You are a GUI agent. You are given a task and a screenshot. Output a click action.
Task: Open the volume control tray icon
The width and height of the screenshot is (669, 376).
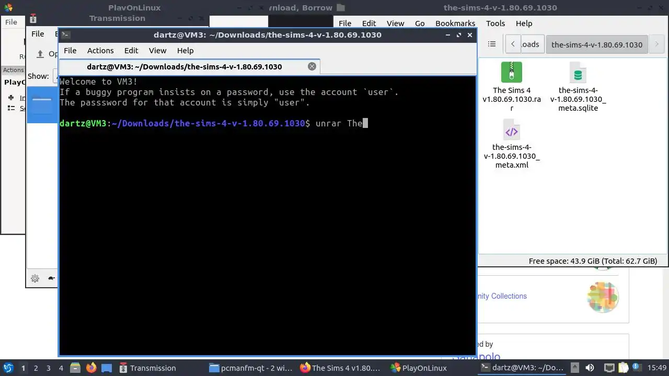coord(590,368)
